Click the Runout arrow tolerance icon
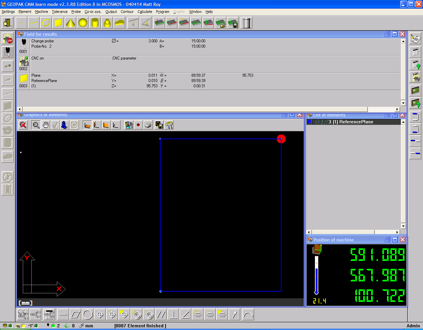 234,315
